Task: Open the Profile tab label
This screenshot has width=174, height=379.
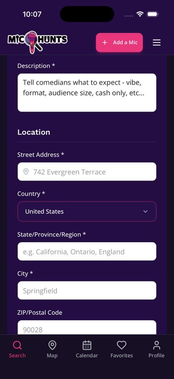Action: pos(157,356)
